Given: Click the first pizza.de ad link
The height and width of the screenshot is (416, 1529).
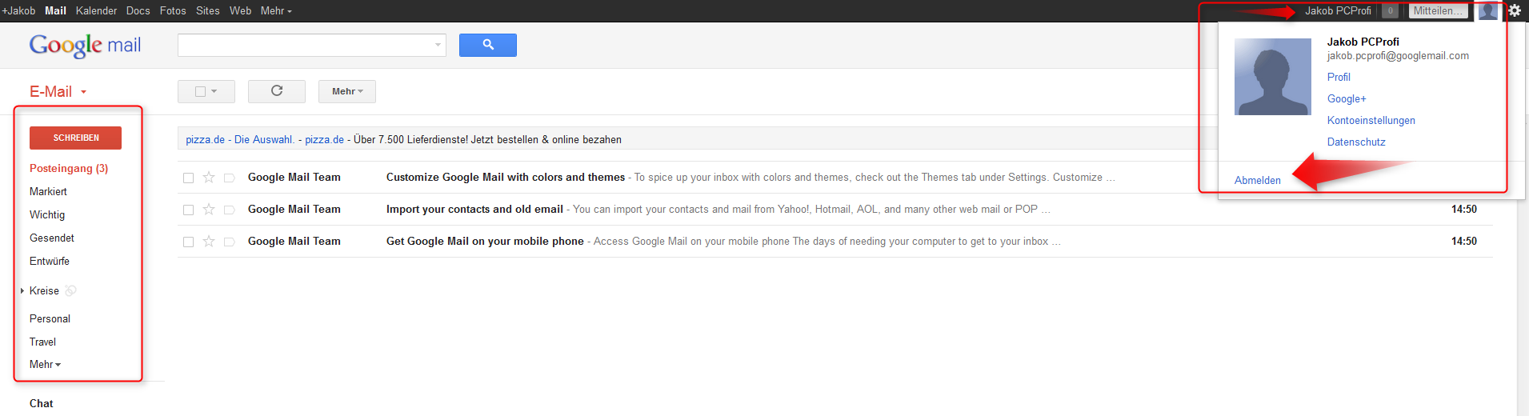Looking at the screenshot, I should [x=205, y=139].
